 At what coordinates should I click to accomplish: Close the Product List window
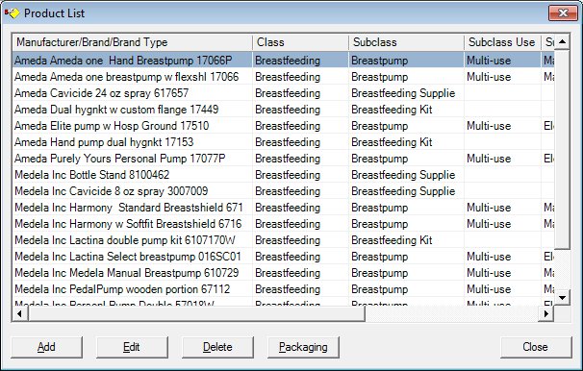click(x=563, y=13)
